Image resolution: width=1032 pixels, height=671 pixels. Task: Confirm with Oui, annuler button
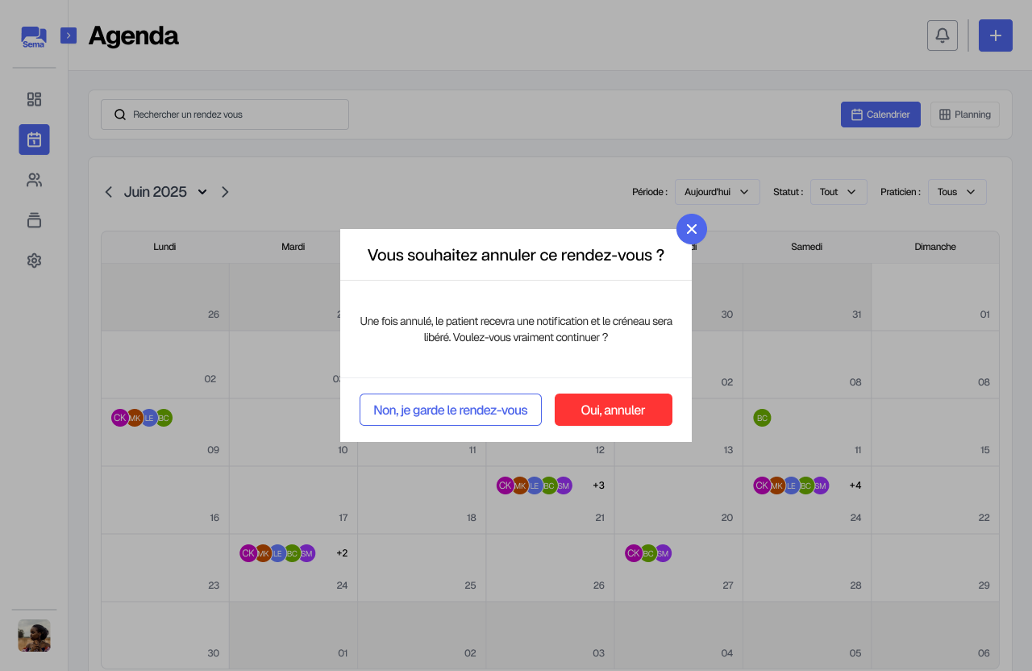pyautogui.click(x=613, y=410)
